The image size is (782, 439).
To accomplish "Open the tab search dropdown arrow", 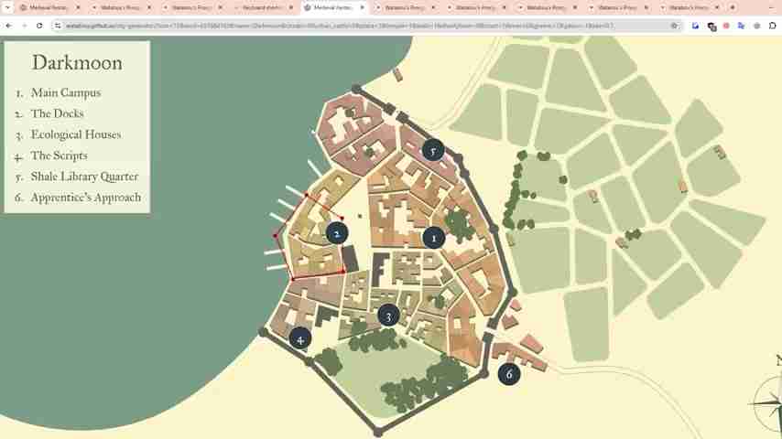I will pyautogui.click(x=6, y=7).
